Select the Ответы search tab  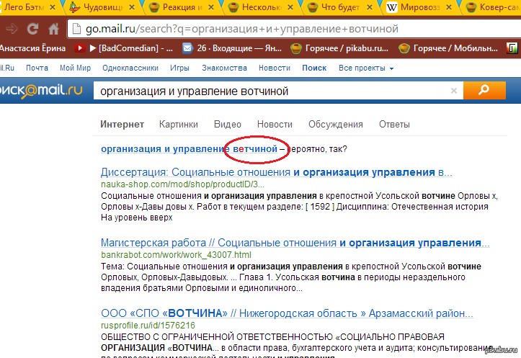point(394,125)
